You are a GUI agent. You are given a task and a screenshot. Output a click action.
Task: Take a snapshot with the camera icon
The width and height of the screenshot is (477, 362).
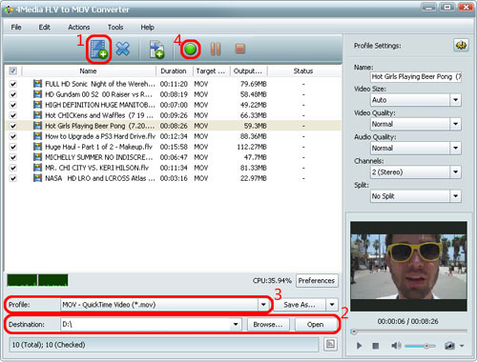(x=449, y=346)
